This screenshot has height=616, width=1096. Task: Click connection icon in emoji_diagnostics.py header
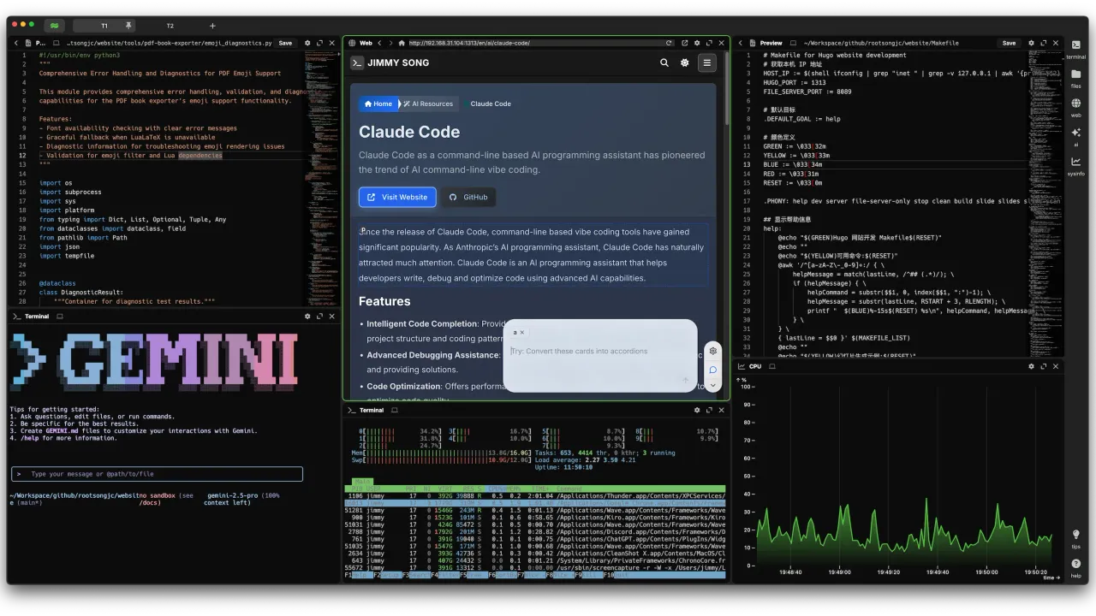(x=57, y=43)
